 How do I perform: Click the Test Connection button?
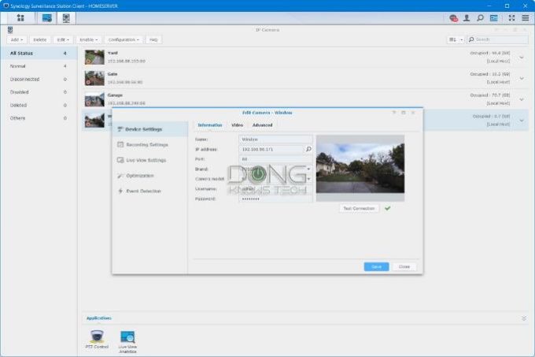359,208
